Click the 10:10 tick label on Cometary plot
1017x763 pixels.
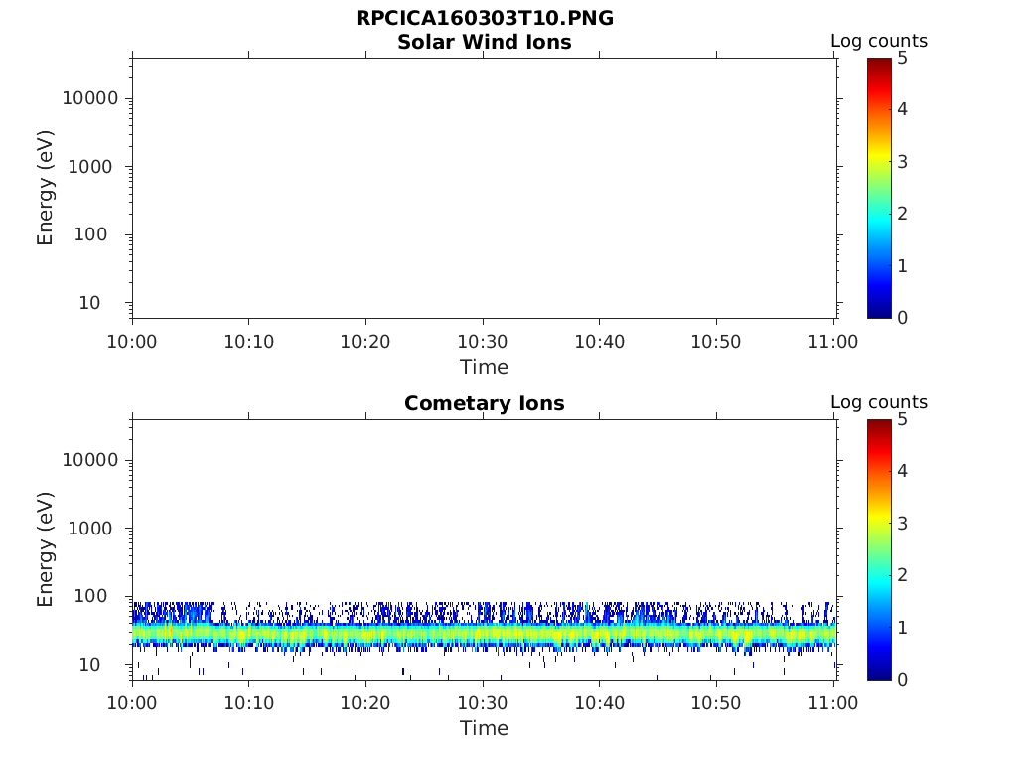coord(249,703)
